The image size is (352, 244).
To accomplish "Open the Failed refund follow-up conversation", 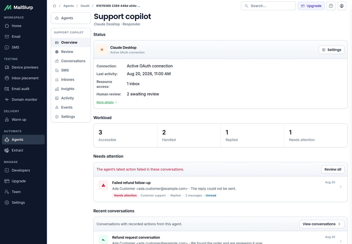I will pyautogui.click(x=220, y=189).
